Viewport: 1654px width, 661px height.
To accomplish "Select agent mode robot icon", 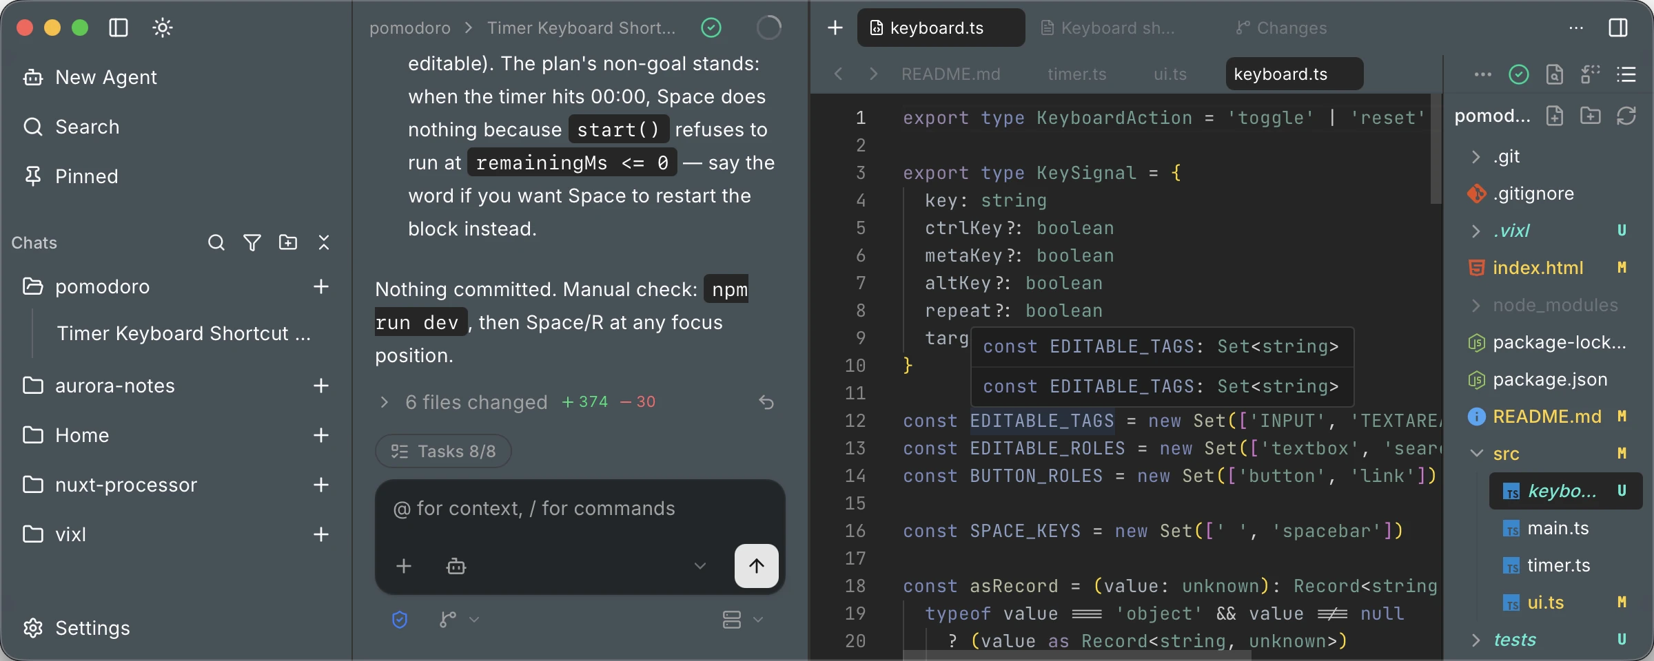I will 456,566.
